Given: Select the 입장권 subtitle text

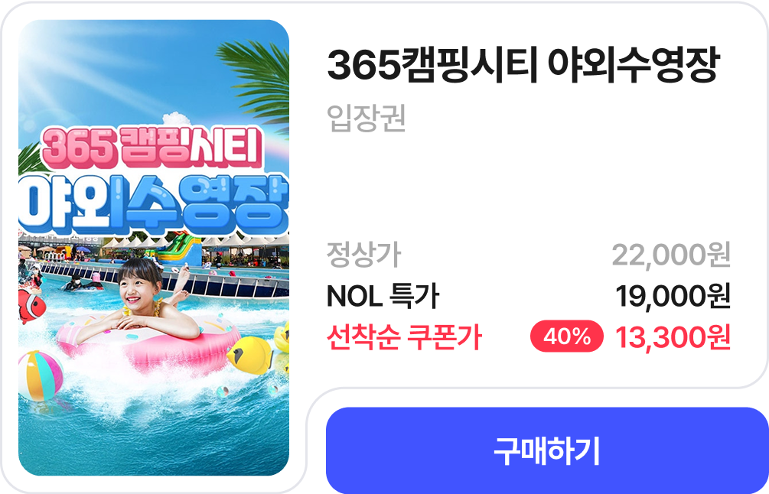Looking at the screenshot, I should 366,118.
